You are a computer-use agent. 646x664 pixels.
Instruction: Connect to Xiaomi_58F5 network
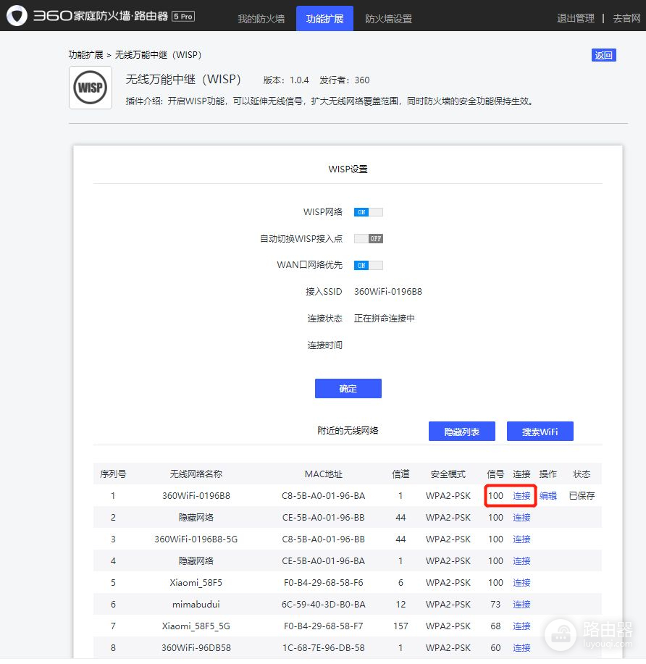[x=521, y=583]
